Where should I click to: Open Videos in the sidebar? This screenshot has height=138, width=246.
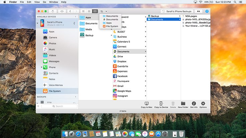57,55
